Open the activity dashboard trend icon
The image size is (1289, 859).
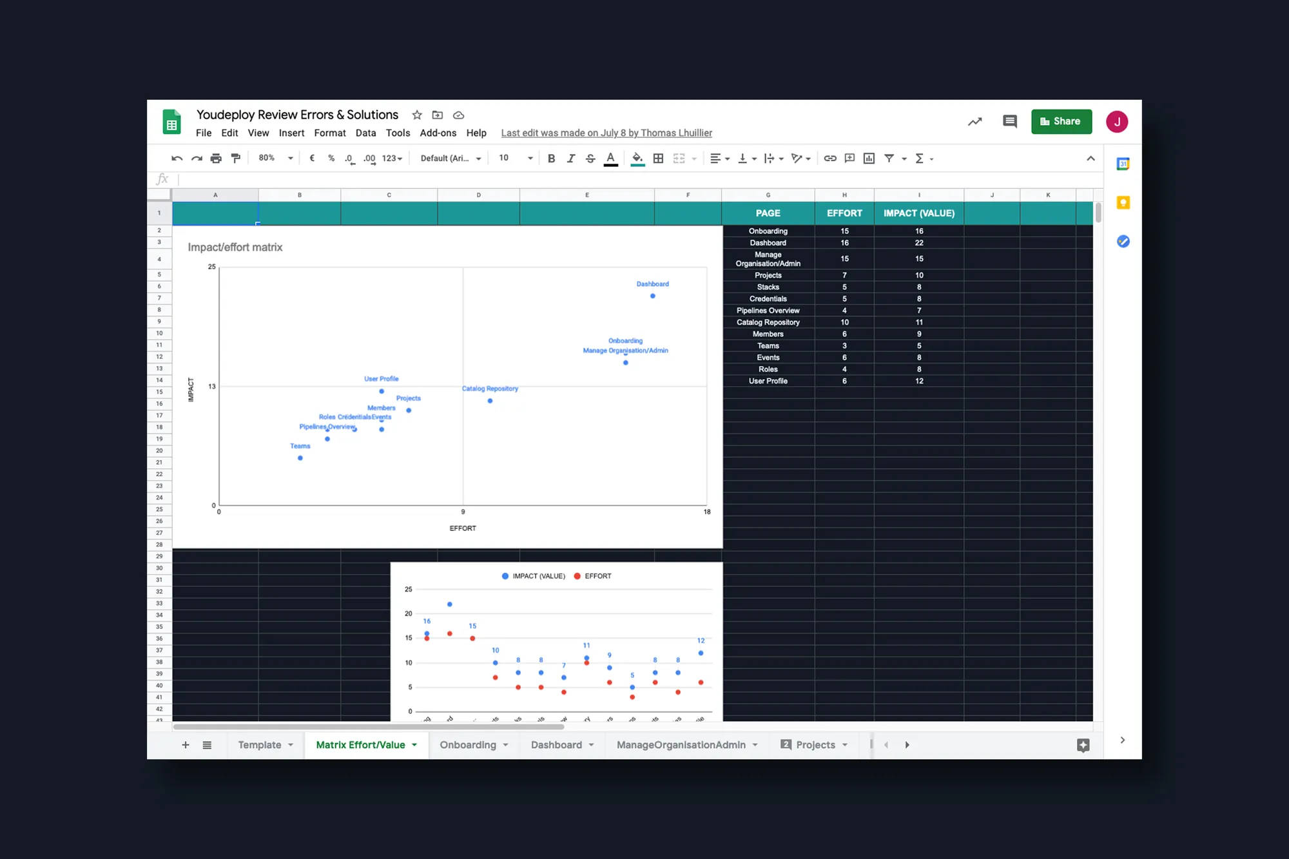(x=974, y=122)
